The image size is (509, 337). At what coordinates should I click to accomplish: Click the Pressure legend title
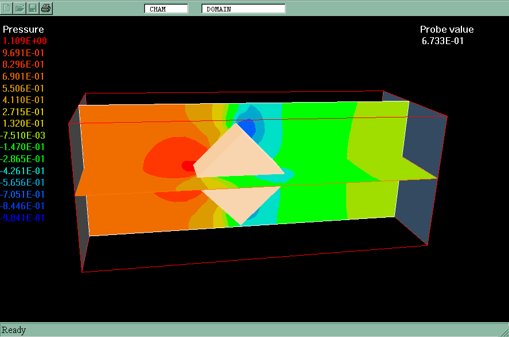click(24, 30)
